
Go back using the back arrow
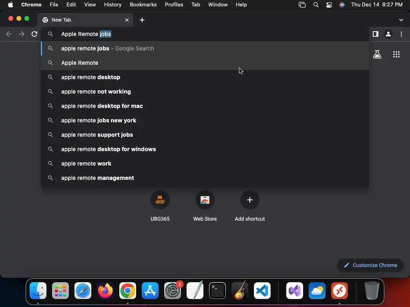tap(9, 34)
